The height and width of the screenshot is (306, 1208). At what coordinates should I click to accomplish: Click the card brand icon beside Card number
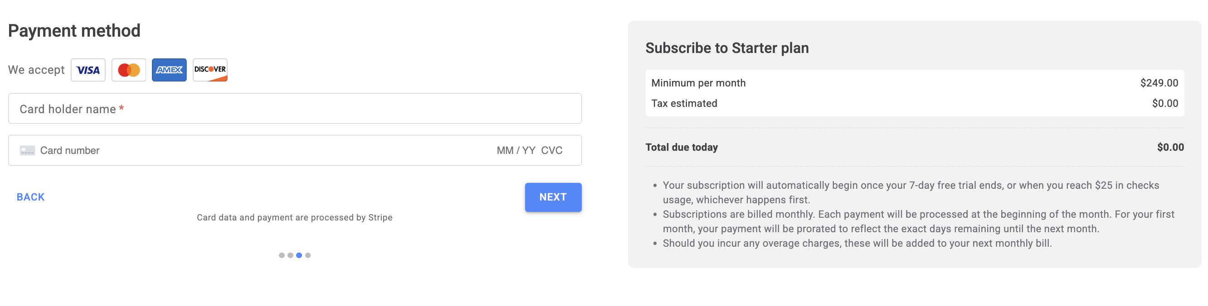click(x=27, y=151)
